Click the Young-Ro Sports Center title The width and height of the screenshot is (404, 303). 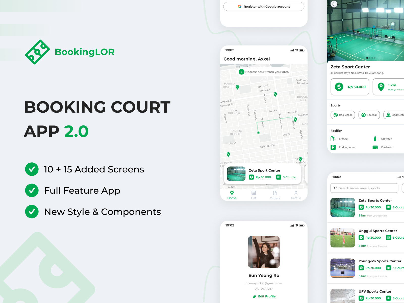[380, 261]
